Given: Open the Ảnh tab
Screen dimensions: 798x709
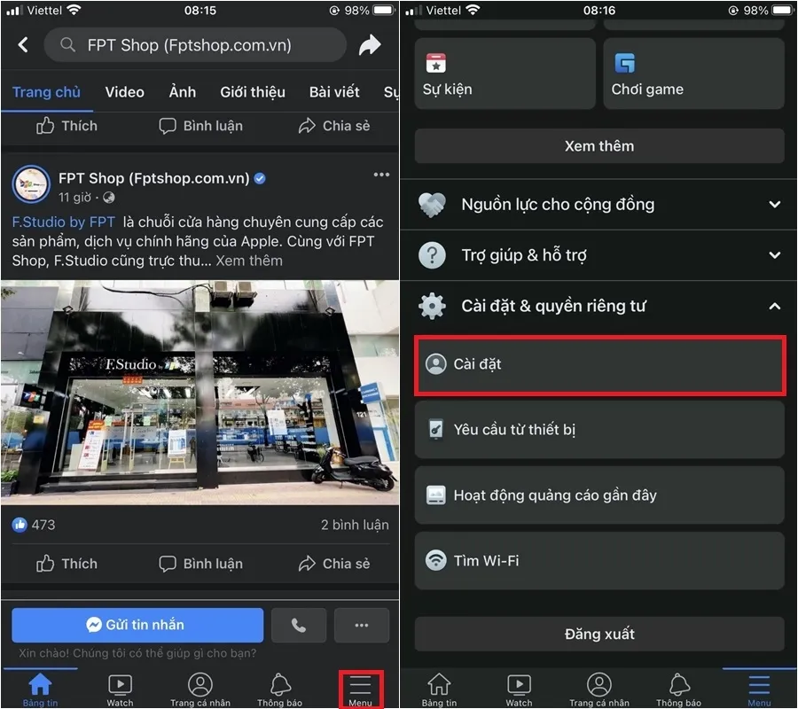Looking at the screenshot, I should 182,91.
